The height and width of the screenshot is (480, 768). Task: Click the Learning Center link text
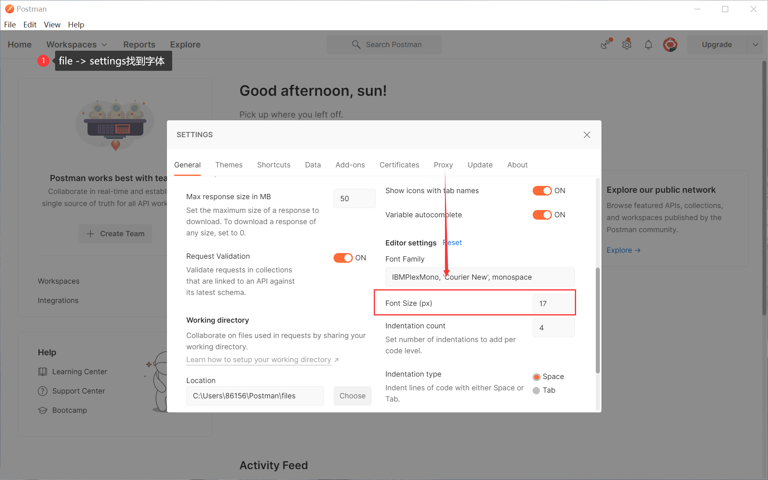[80, 372]
